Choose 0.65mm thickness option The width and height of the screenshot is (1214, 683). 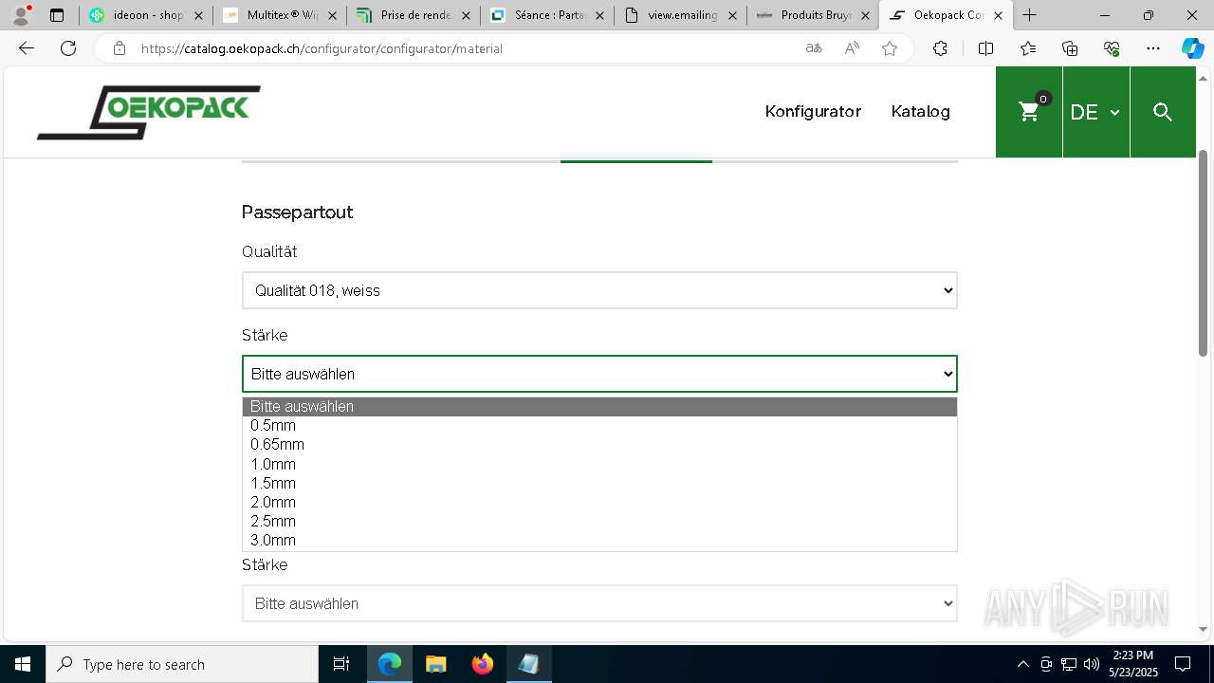(x=599, y=444)
